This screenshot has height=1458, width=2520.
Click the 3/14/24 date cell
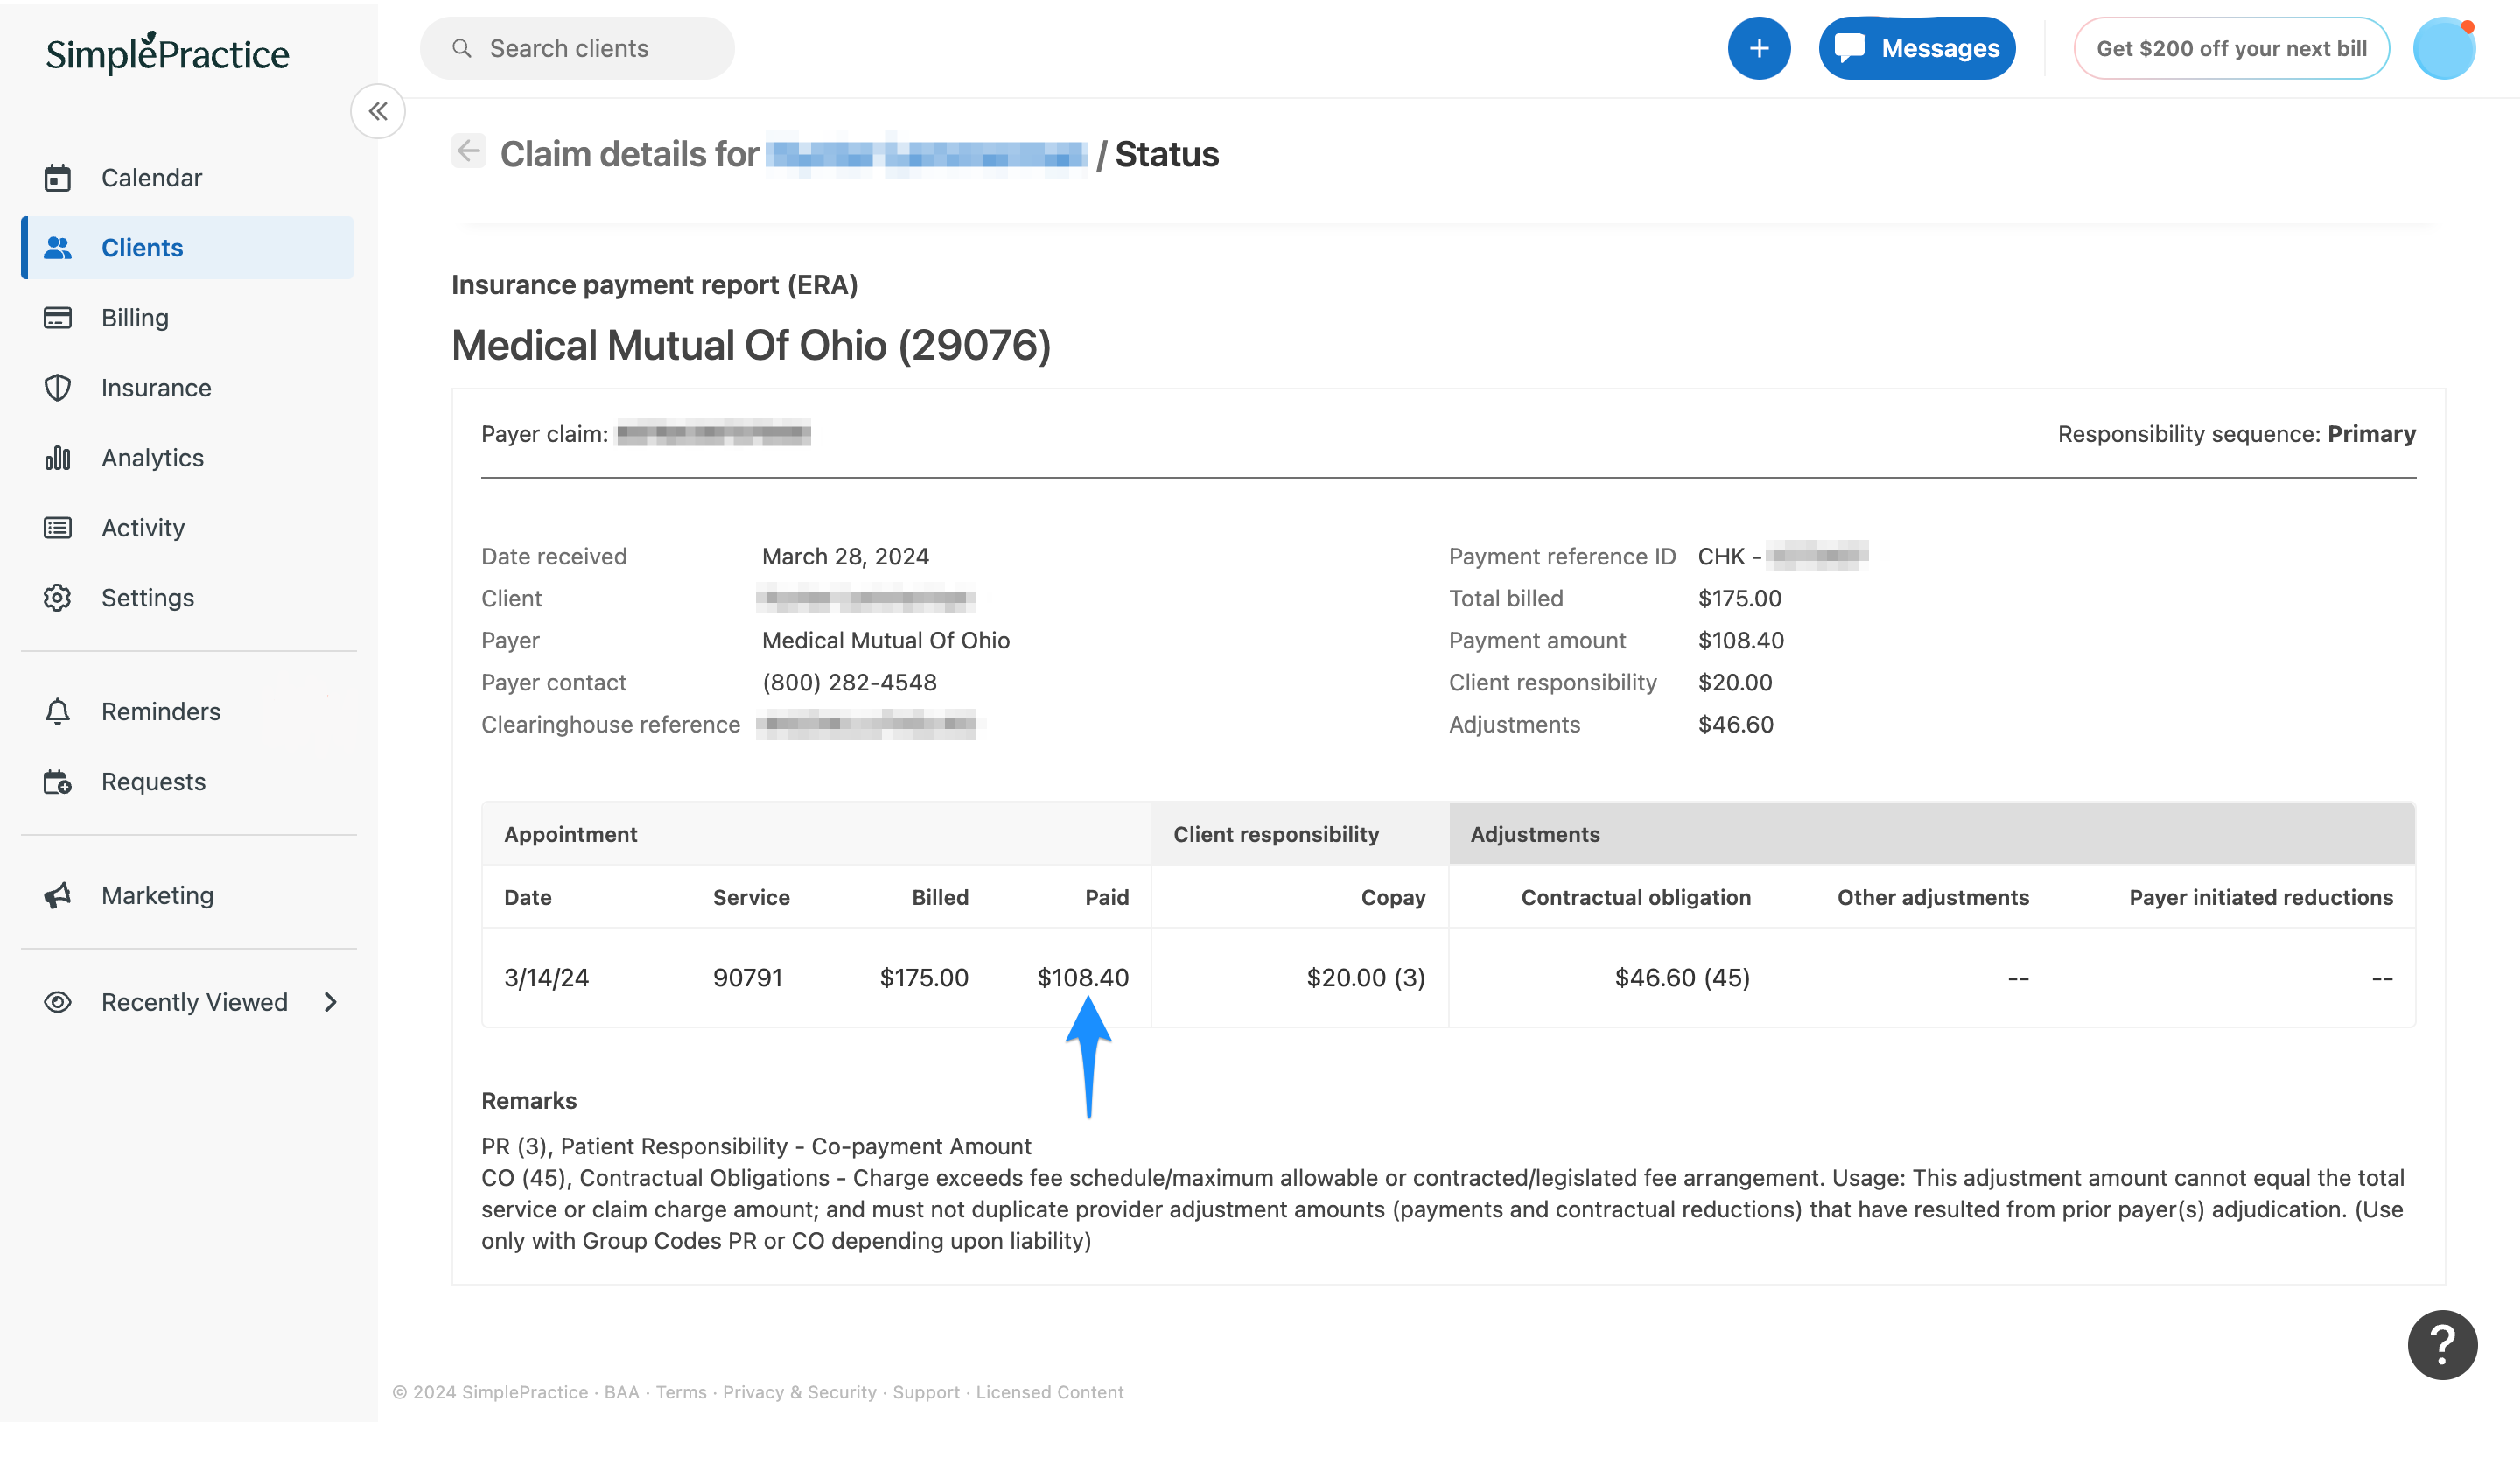[546, 978]
